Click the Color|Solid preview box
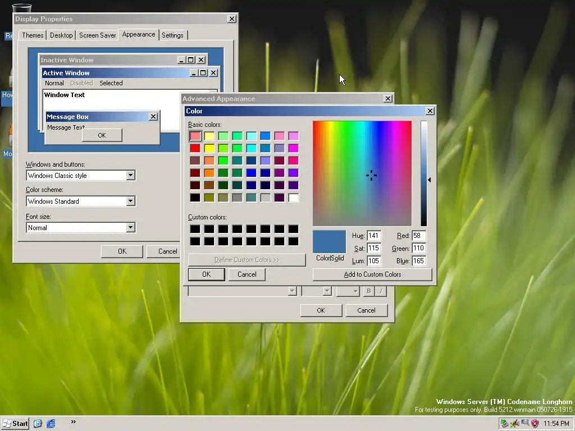Viewport: 575px width, 431px height. pos(329,241)
